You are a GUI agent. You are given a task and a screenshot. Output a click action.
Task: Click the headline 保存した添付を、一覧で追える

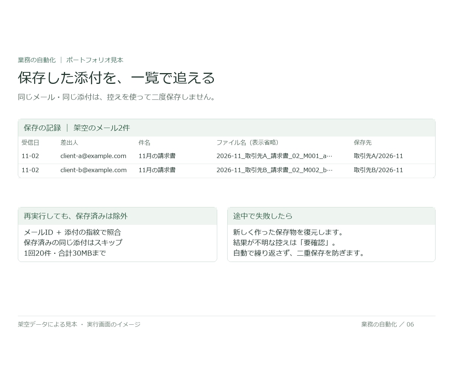tap(117, 78)
